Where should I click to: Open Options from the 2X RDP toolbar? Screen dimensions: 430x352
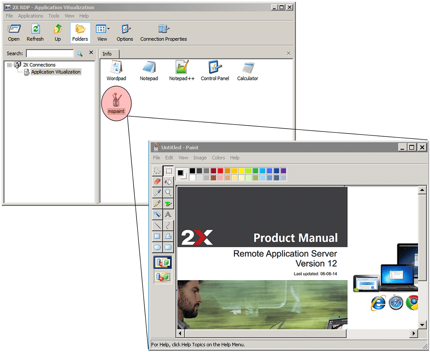125,33
